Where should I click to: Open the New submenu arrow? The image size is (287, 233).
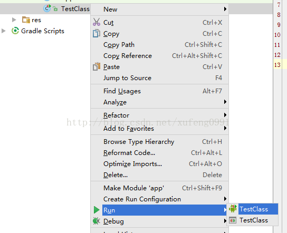[225, 9]
